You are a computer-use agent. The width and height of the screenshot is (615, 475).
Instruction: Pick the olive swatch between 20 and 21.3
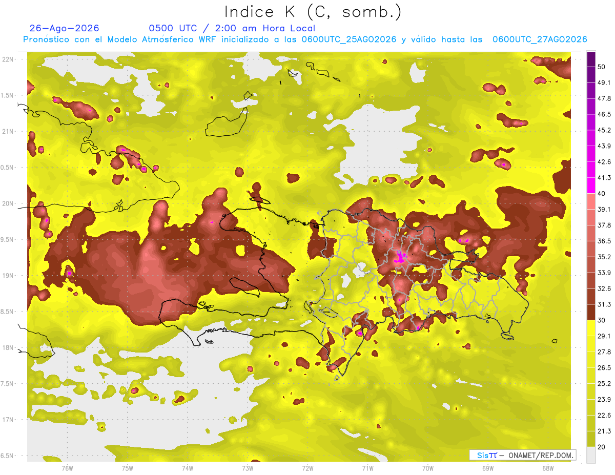[591, 439]
